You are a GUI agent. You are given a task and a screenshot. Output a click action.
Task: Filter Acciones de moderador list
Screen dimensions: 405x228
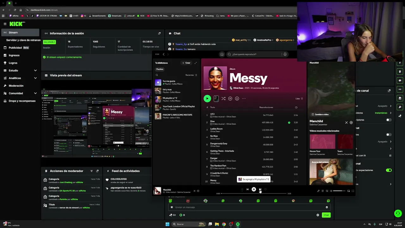click(x=91, y=171)
